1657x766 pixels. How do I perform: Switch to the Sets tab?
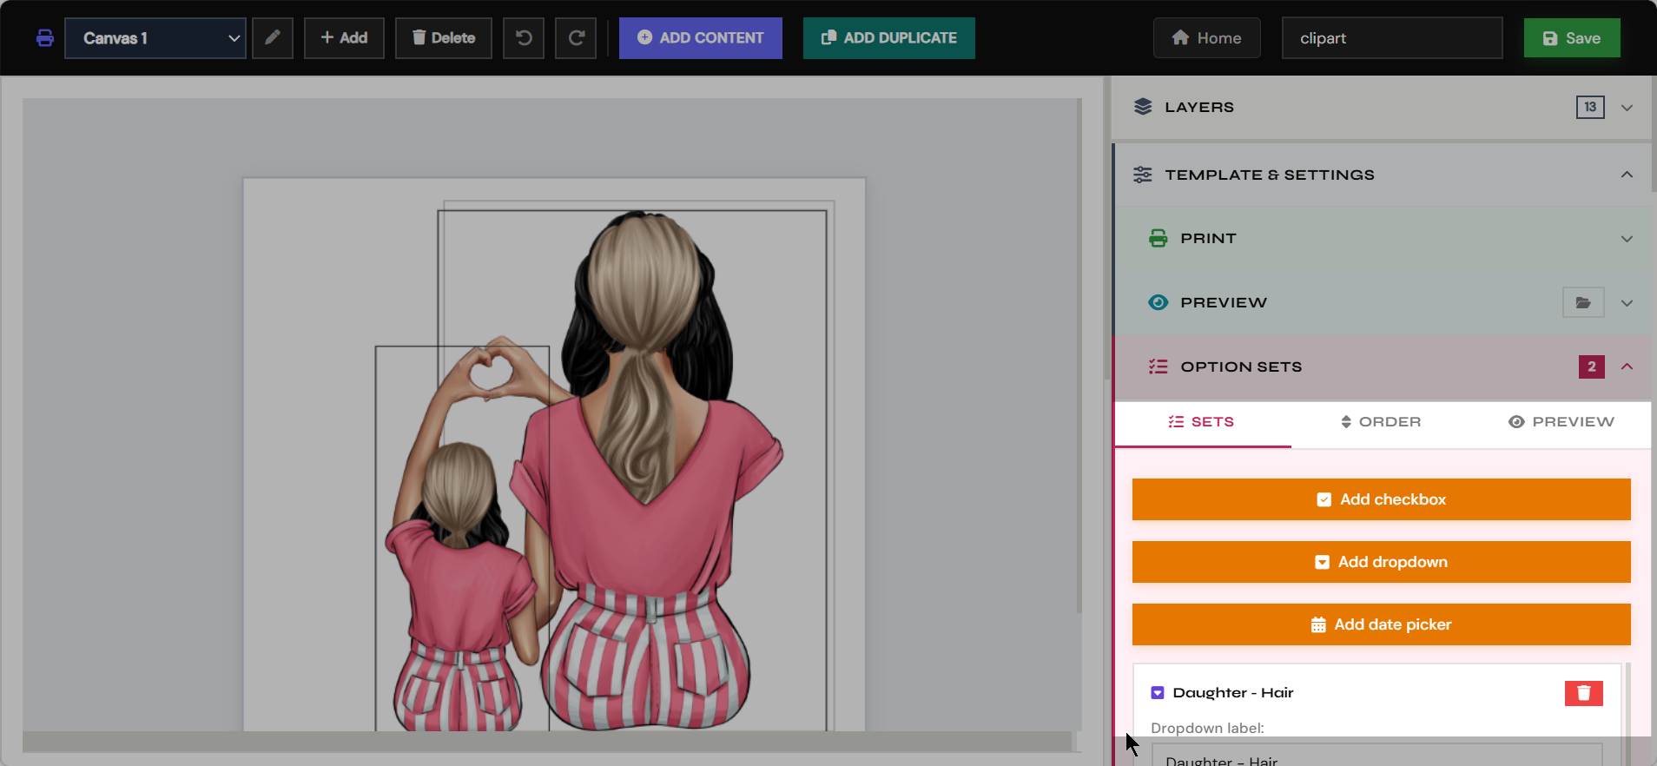1202,422
